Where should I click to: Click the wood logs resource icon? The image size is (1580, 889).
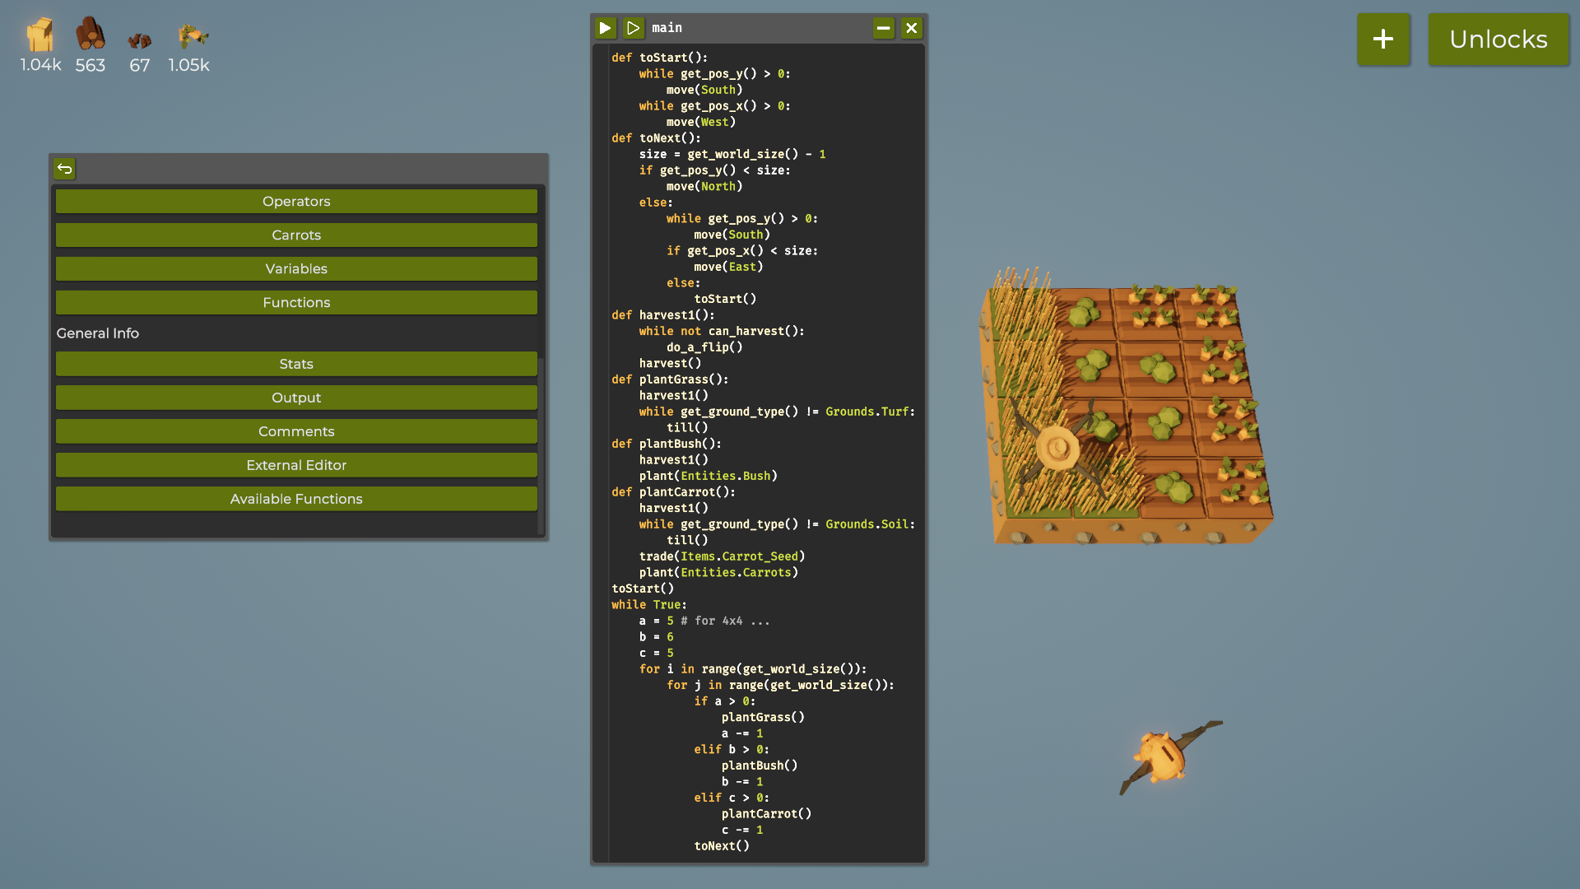90,35
